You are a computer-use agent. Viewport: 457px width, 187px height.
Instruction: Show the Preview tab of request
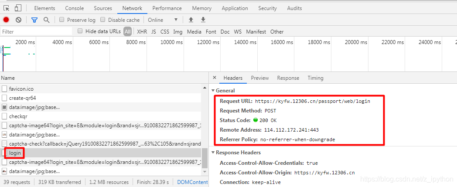(260, 78)
